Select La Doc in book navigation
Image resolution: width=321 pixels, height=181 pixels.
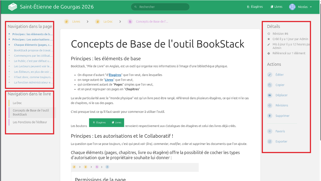pos(17,103)
